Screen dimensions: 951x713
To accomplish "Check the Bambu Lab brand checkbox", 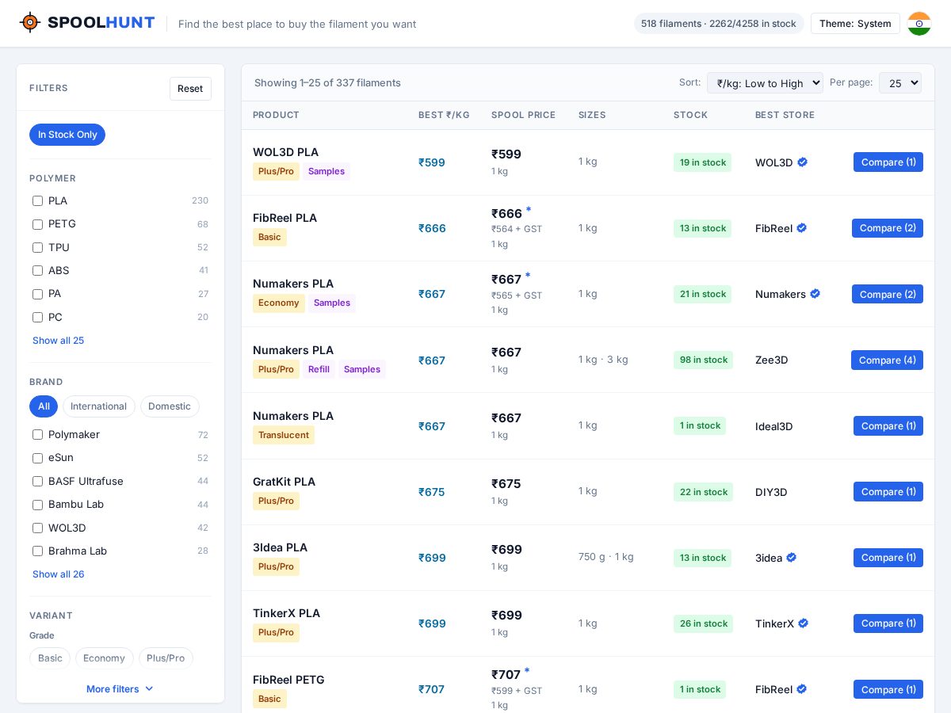I will [x=37, y=505].
